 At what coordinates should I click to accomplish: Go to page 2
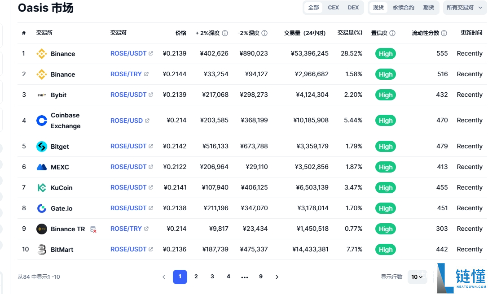click(x=196, y=276)
